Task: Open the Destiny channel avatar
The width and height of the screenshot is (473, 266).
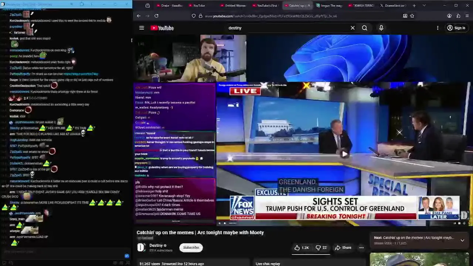Action: (x=141, y=248)
